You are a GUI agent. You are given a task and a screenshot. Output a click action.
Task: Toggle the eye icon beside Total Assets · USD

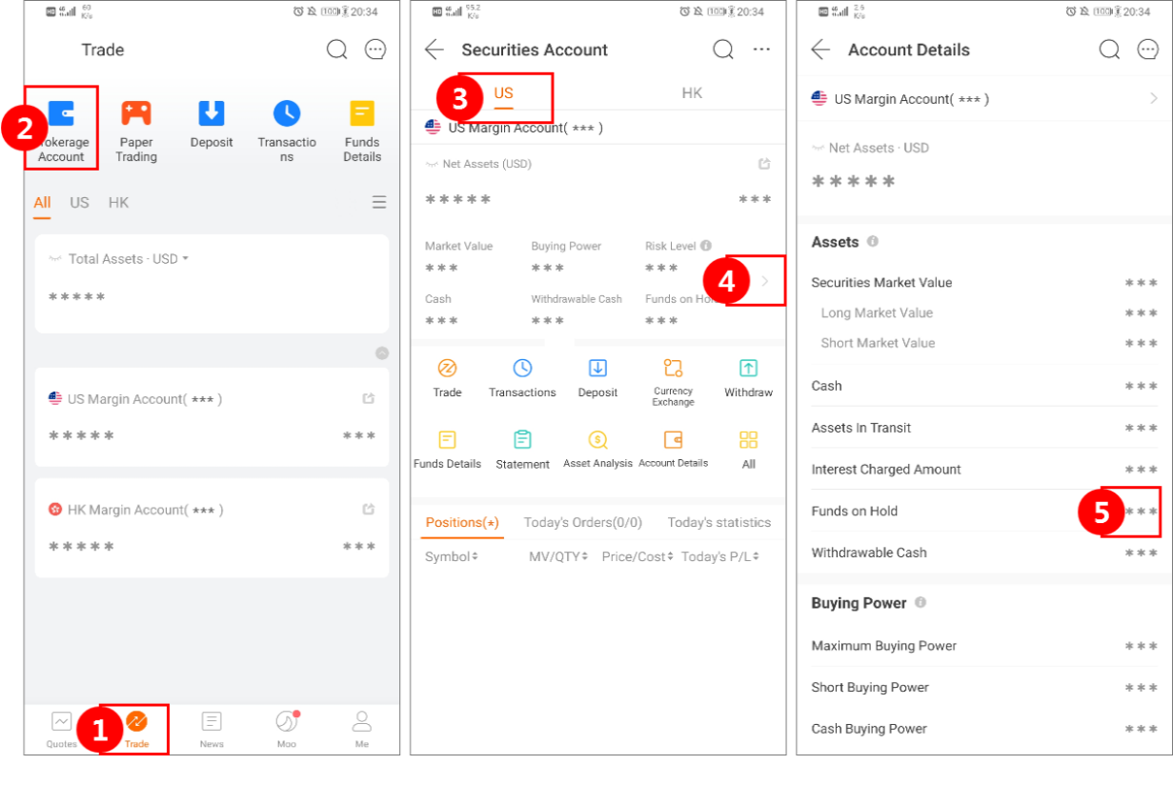coord(55,259)
